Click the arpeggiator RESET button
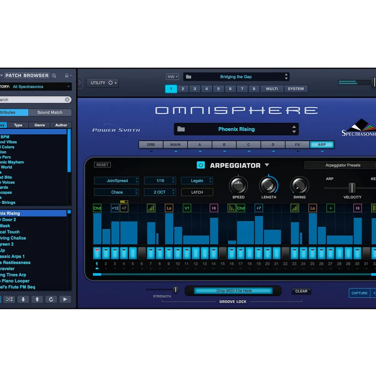 point(102,165)
